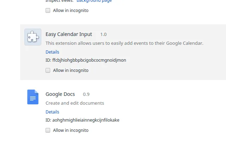Click the Easy Calendar Input extension title

[x=69, y=34]
